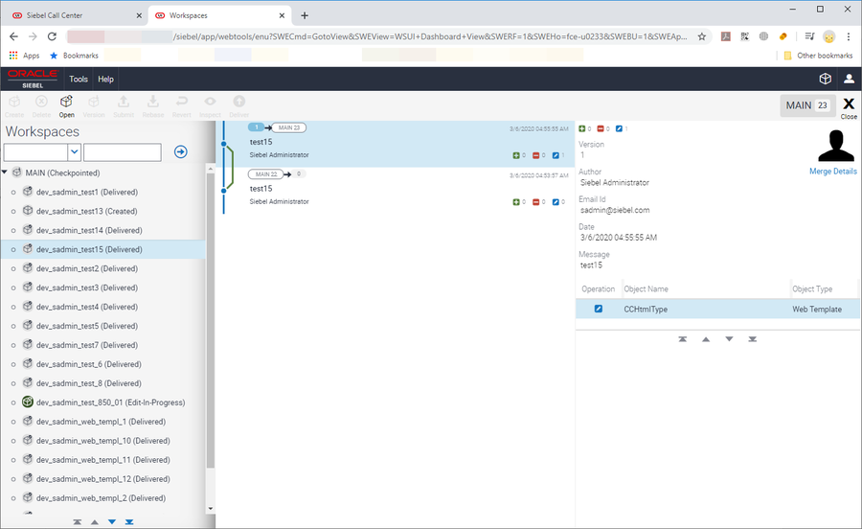This screenshot has height=529, width=862.
Task: Open the Merge Details link
Action: coord(833,172)
